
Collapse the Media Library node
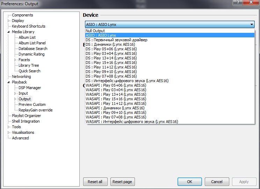click(9, 32)
